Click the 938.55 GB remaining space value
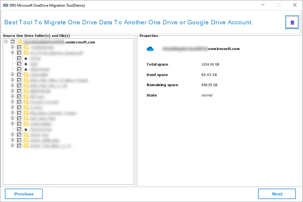The image size is (303, 202). coord(209,85)
